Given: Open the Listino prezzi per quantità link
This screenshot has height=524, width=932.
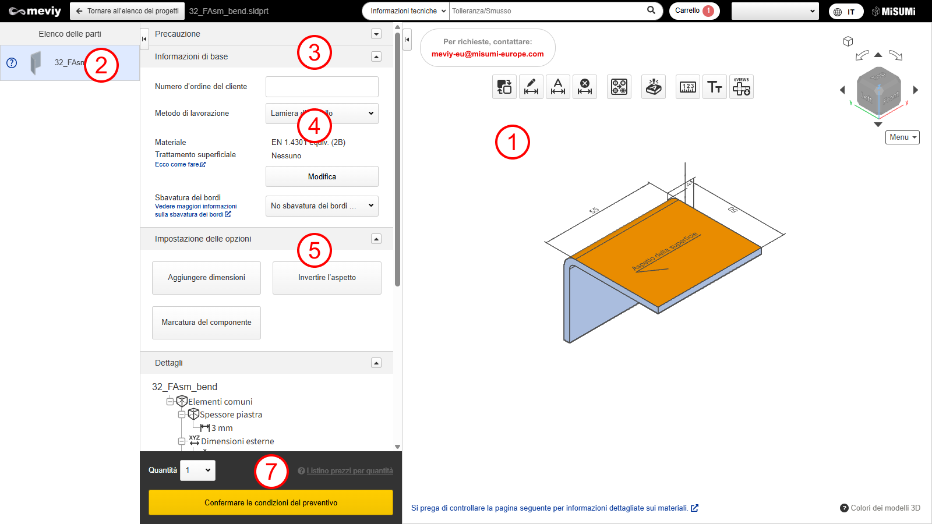Looking at the screenshot, I should pyautogui.click(x=349, y=471).
